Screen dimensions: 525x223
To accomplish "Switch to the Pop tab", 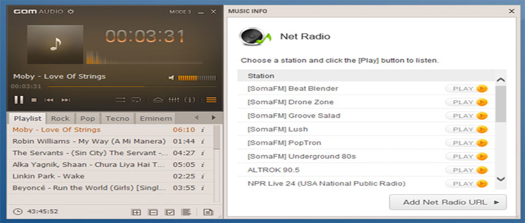I will [88, 118].
